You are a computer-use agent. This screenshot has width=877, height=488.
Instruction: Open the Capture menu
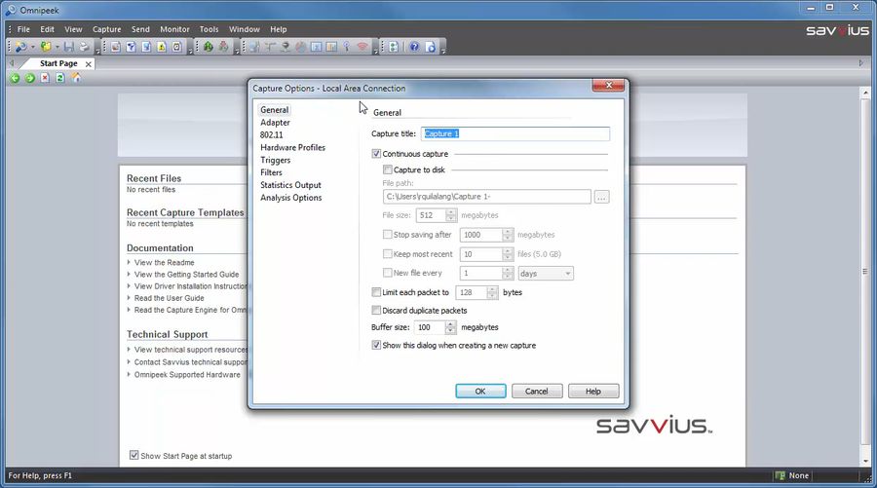107,29
